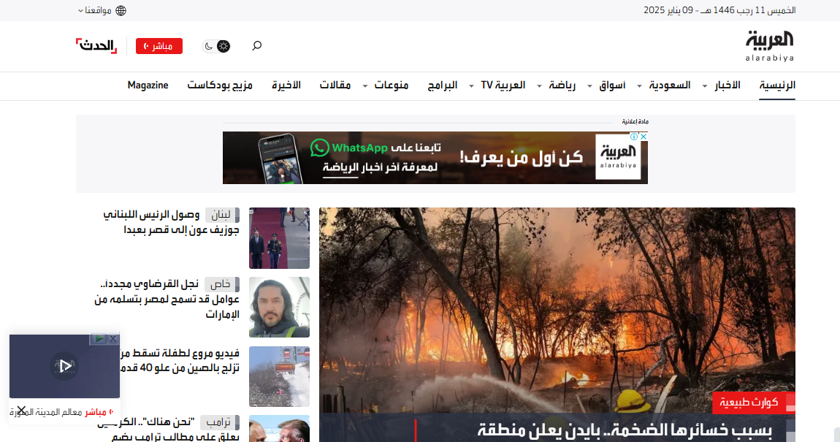
Task: Expand the الأخبار dropdown arrow
Action: [x=705, y=86]
